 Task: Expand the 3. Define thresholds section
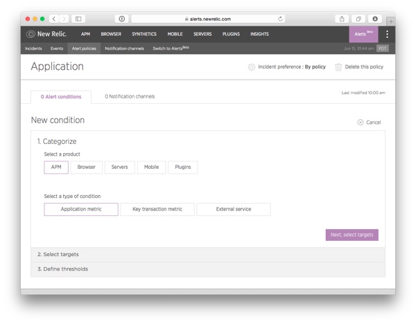[208, 269]
